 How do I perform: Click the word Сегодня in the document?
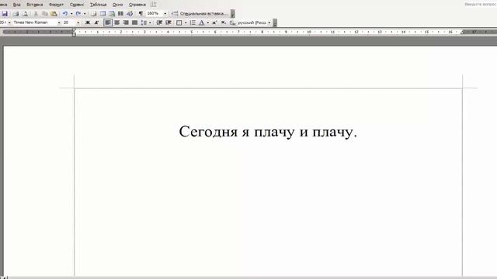click(x=208, y=132)
